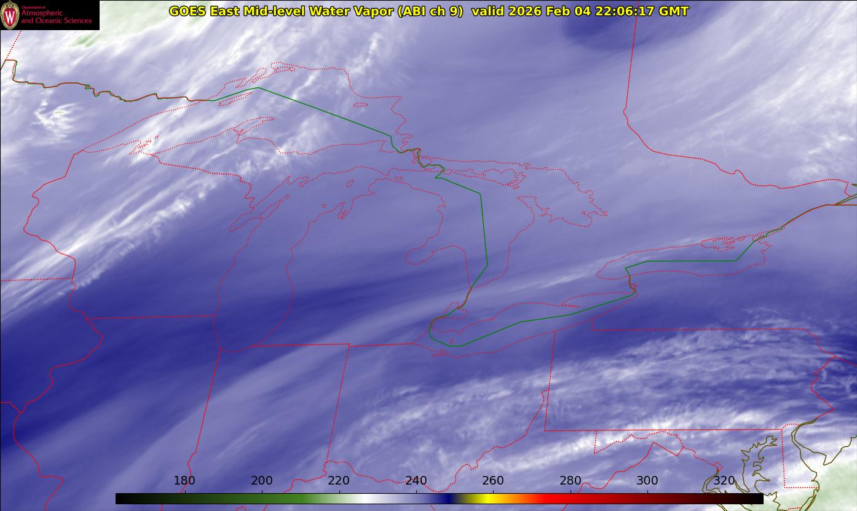
Task: Click the 200 tick label on the colorbar
Action: [x=262, y=481]
